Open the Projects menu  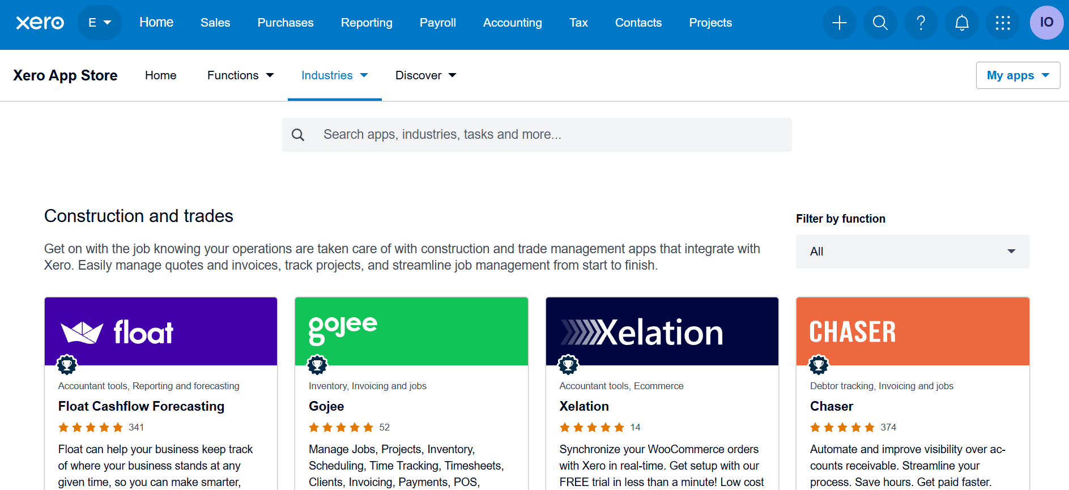pyautogui.click(x=710, y=23)
